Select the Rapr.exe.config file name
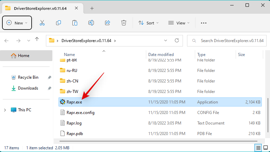Image resolution: width=270 pixels, height=152 pixels. click(x=80, y=113)
